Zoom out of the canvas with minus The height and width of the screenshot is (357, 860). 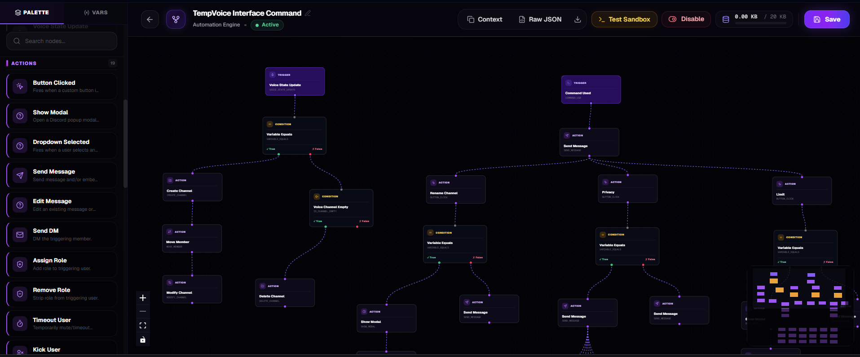143,311
